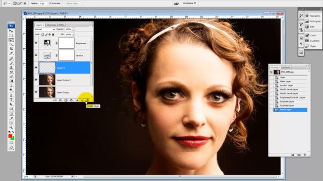Hide Layer 0 copy 2
The image size is (323, 181).
(x=36, y=80)
